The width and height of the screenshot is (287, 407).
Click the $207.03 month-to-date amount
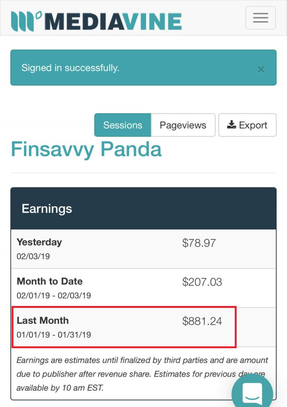coord(202,282)
